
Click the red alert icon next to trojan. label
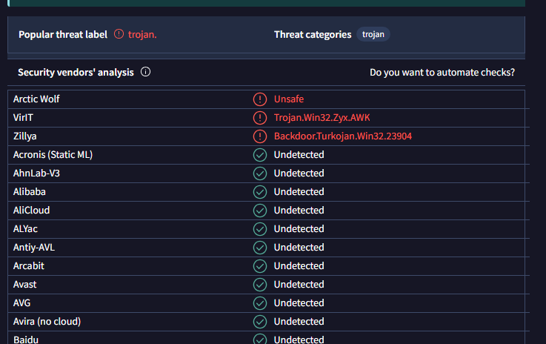click(x=119, y=34)
